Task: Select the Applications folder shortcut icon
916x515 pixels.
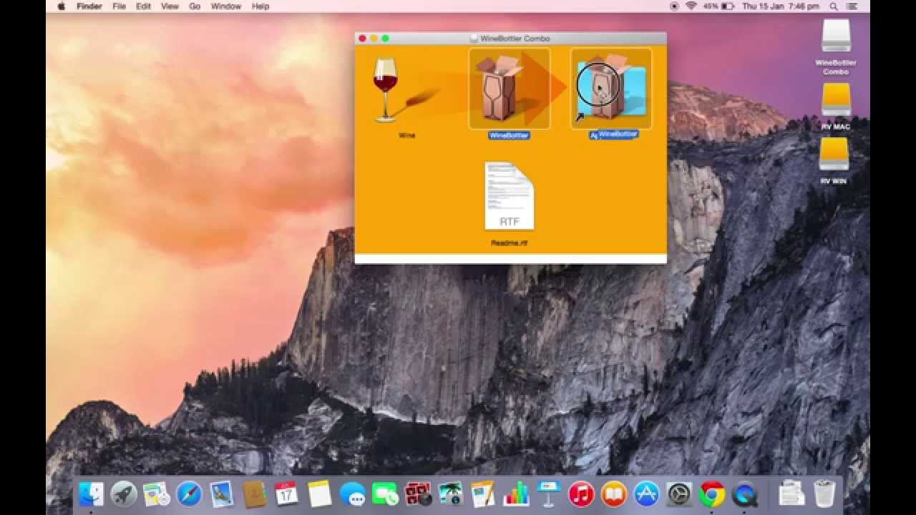Action: pos(611,88)
